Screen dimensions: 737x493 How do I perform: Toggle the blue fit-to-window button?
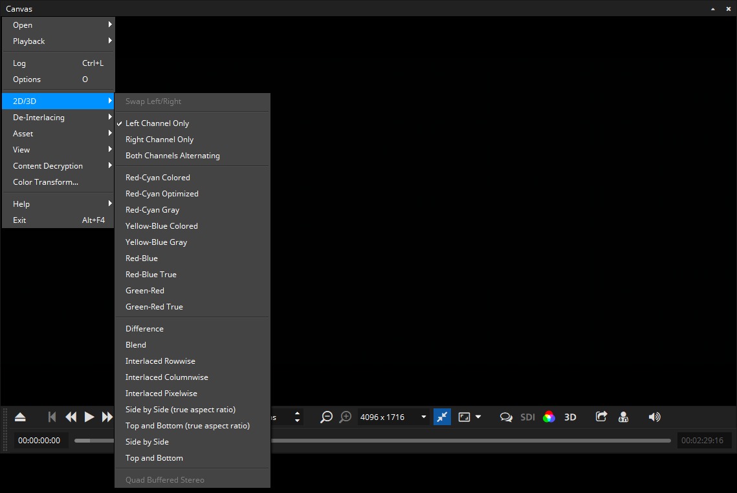click(x=442, y=417)
